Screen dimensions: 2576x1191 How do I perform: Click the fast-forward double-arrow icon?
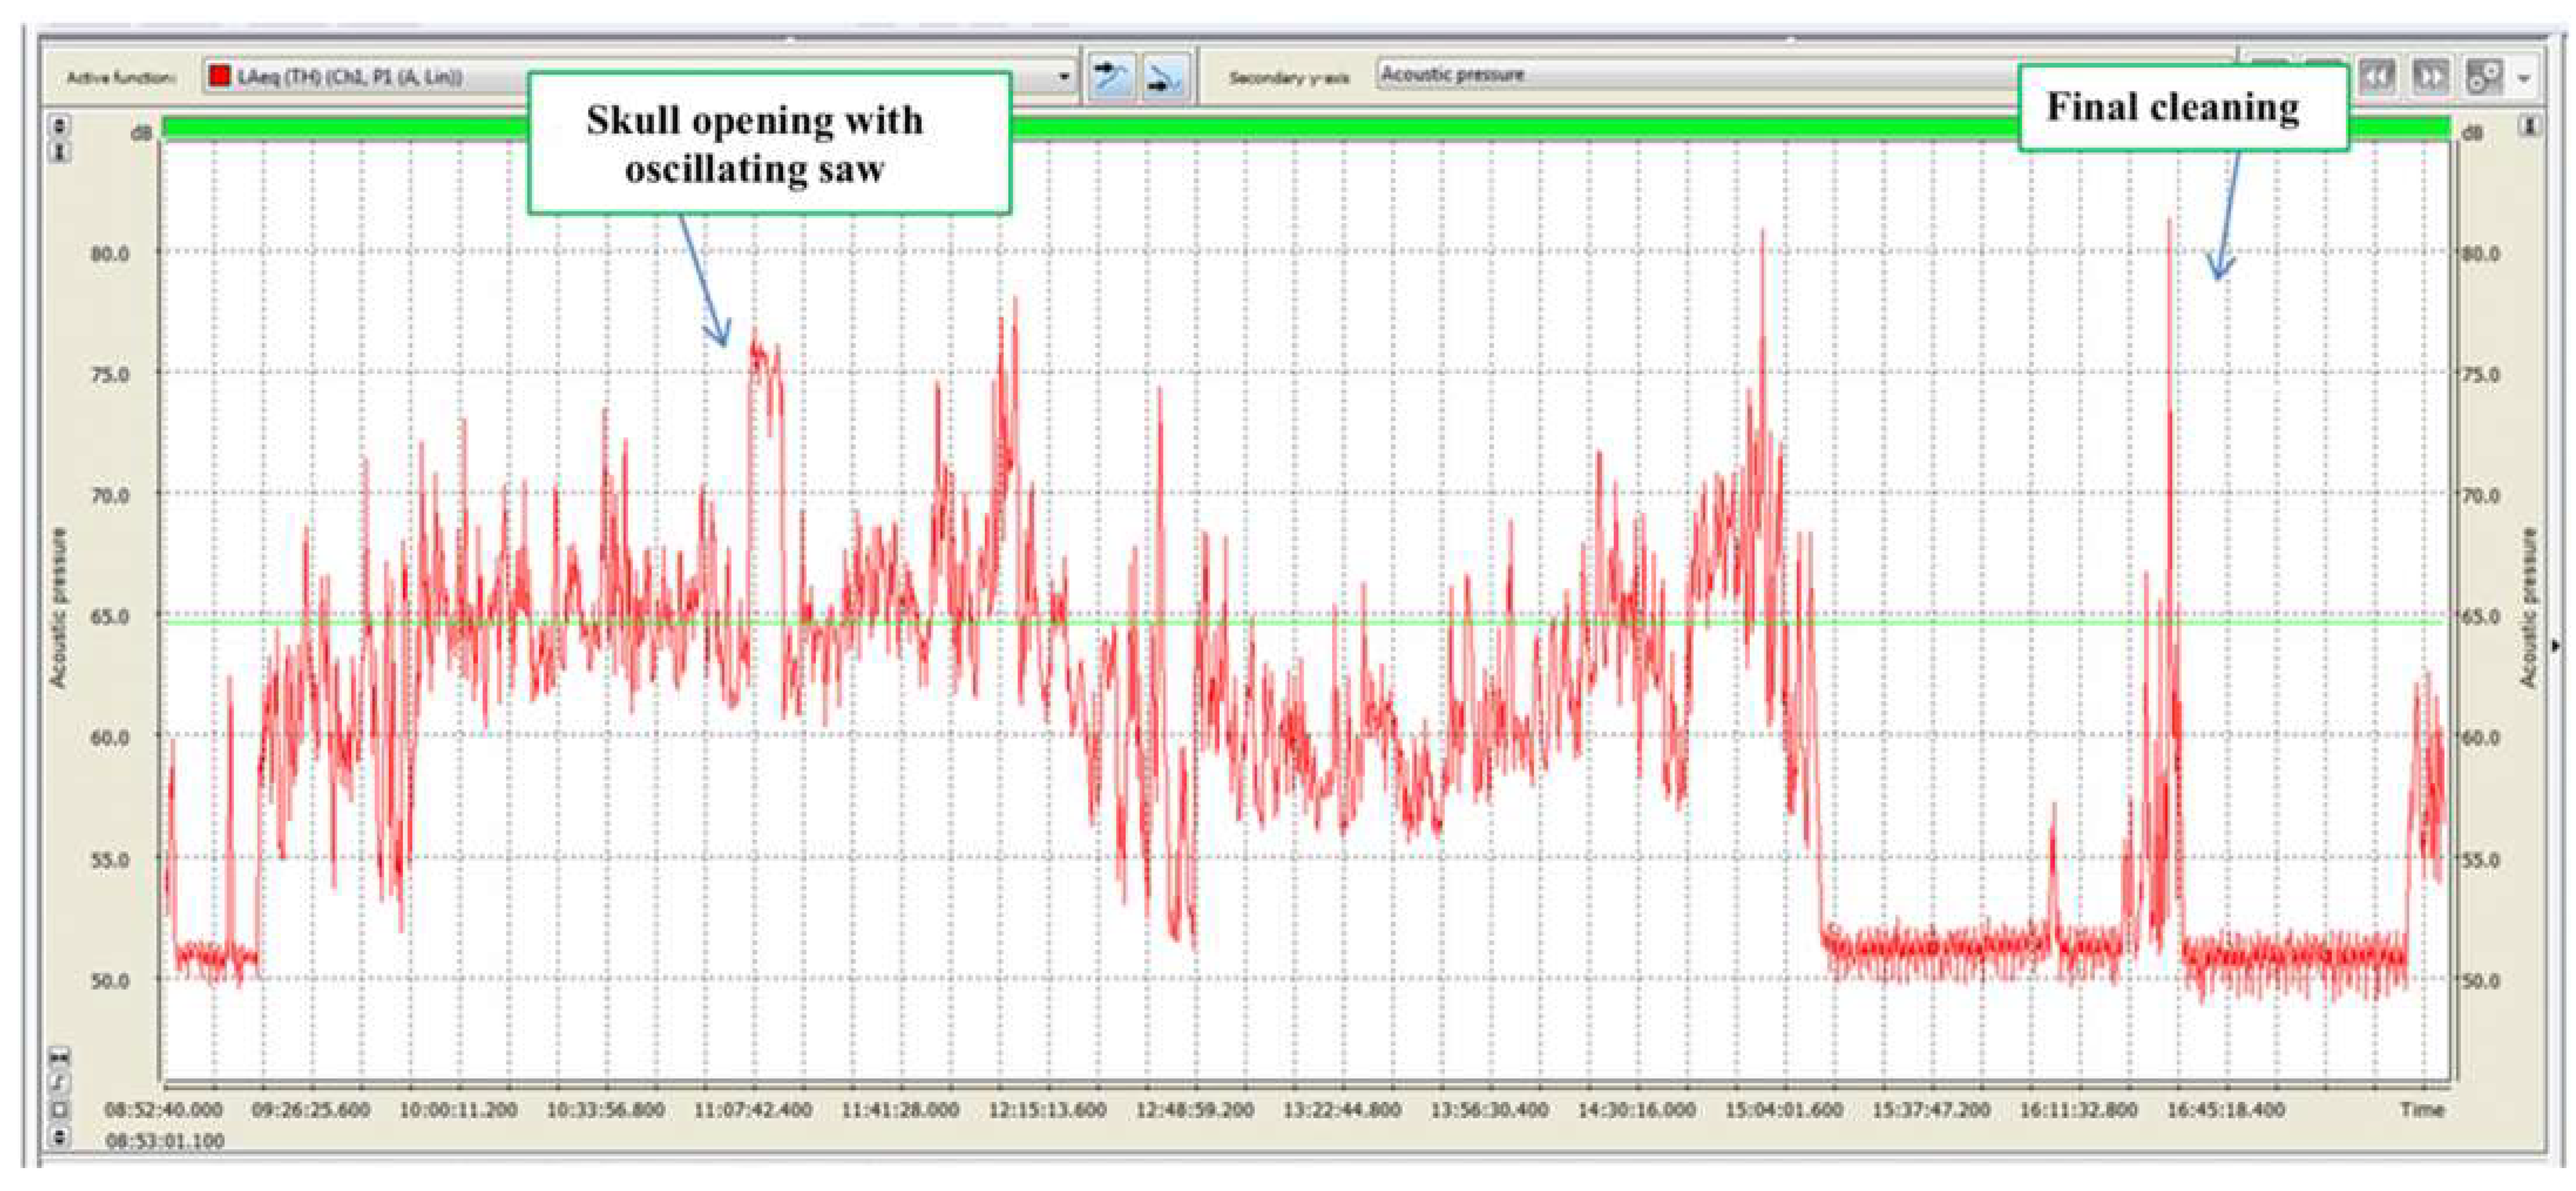click(2430, 76)
